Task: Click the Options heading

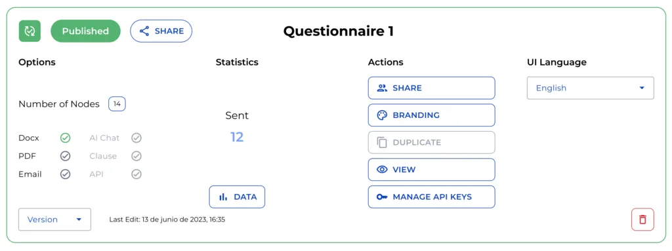Action: coord(37,62)
